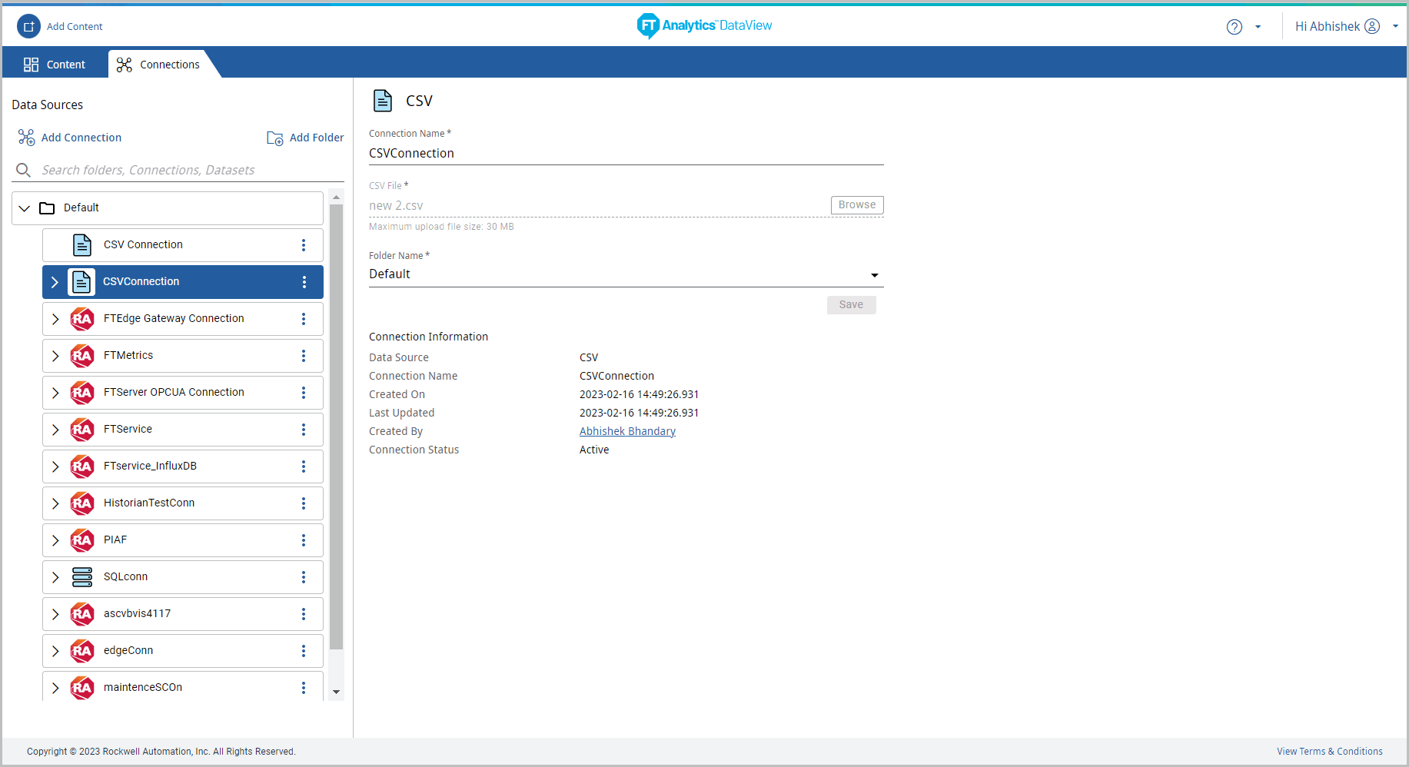The height and width of the screenshot is (767, 1409).
Task: Select the ascvbvis4117 connection row
Action: (183, 614)
